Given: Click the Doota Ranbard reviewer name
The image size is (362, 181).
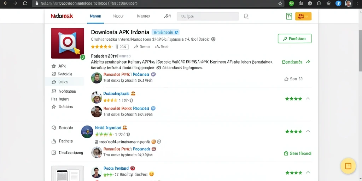Looking at the screenshot, I should click(116, 168).
